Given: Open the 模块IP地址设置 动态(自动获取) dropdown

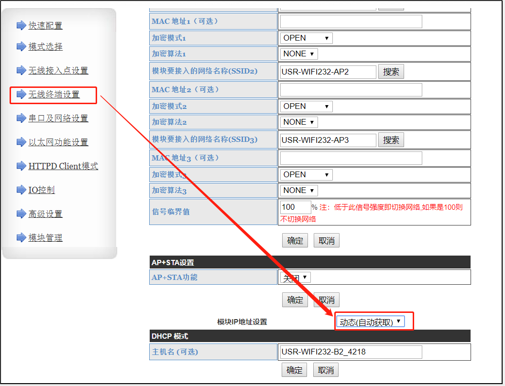Looking at the screenshot, I should [370, 322].
